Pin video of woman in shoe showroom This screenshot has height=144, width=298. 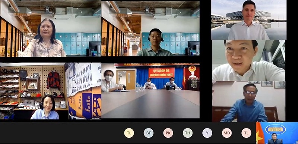coord(51,91)
